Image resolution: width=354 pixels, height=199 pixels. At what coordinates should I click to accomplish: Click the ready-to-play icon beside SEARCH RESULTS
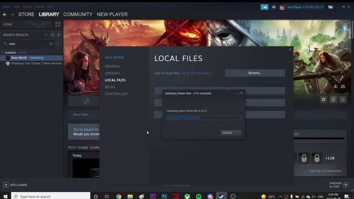point(59,35)
